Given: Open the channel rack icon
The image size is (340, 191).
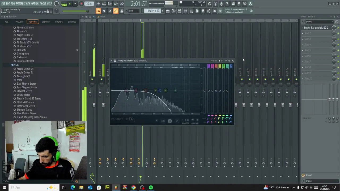Looking at the screenshot, I should click(180, 11).
